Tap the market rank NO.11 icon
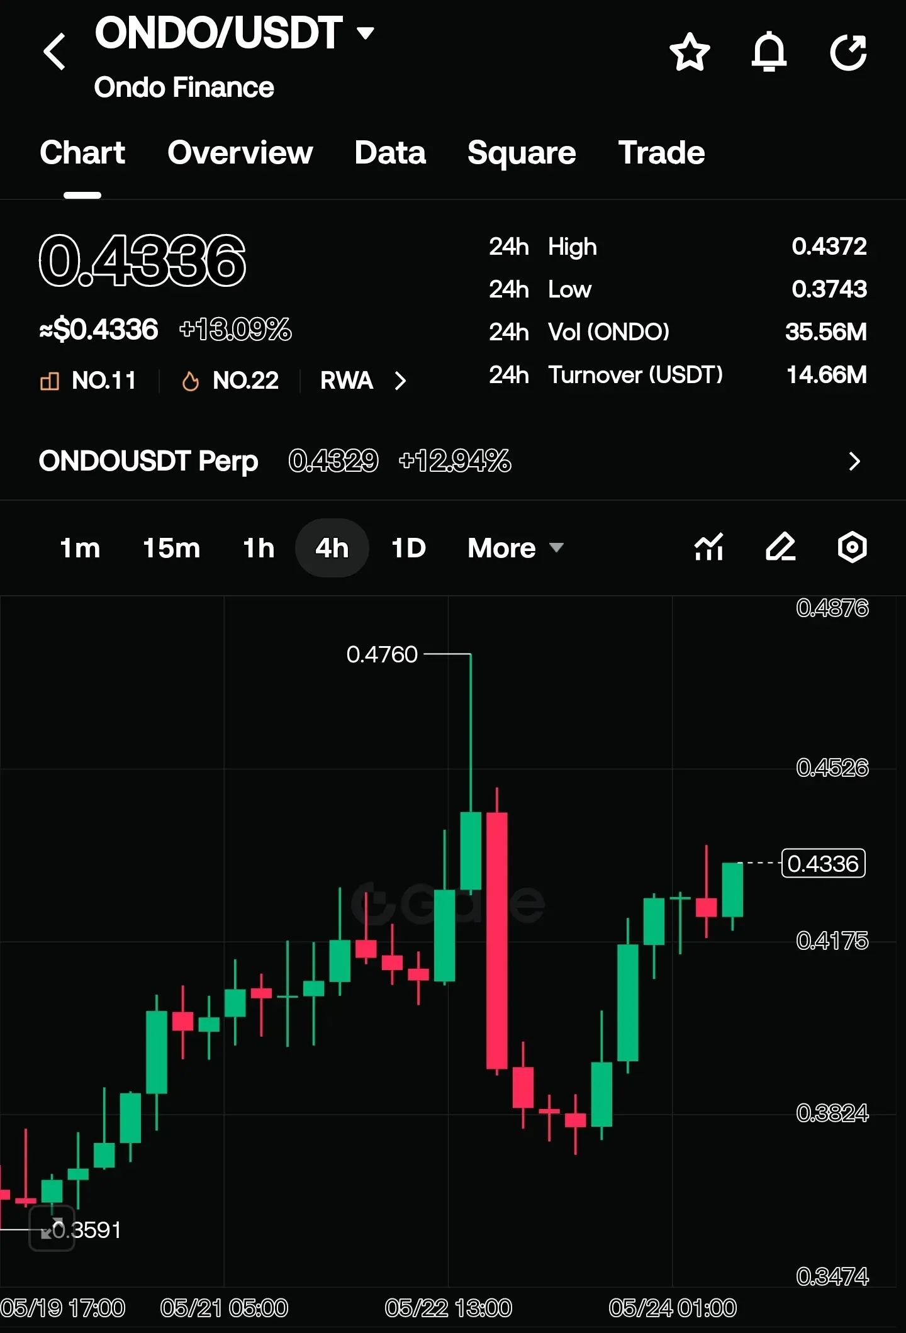This screenshot has width=906, height=1333. [x=49, y=381]
